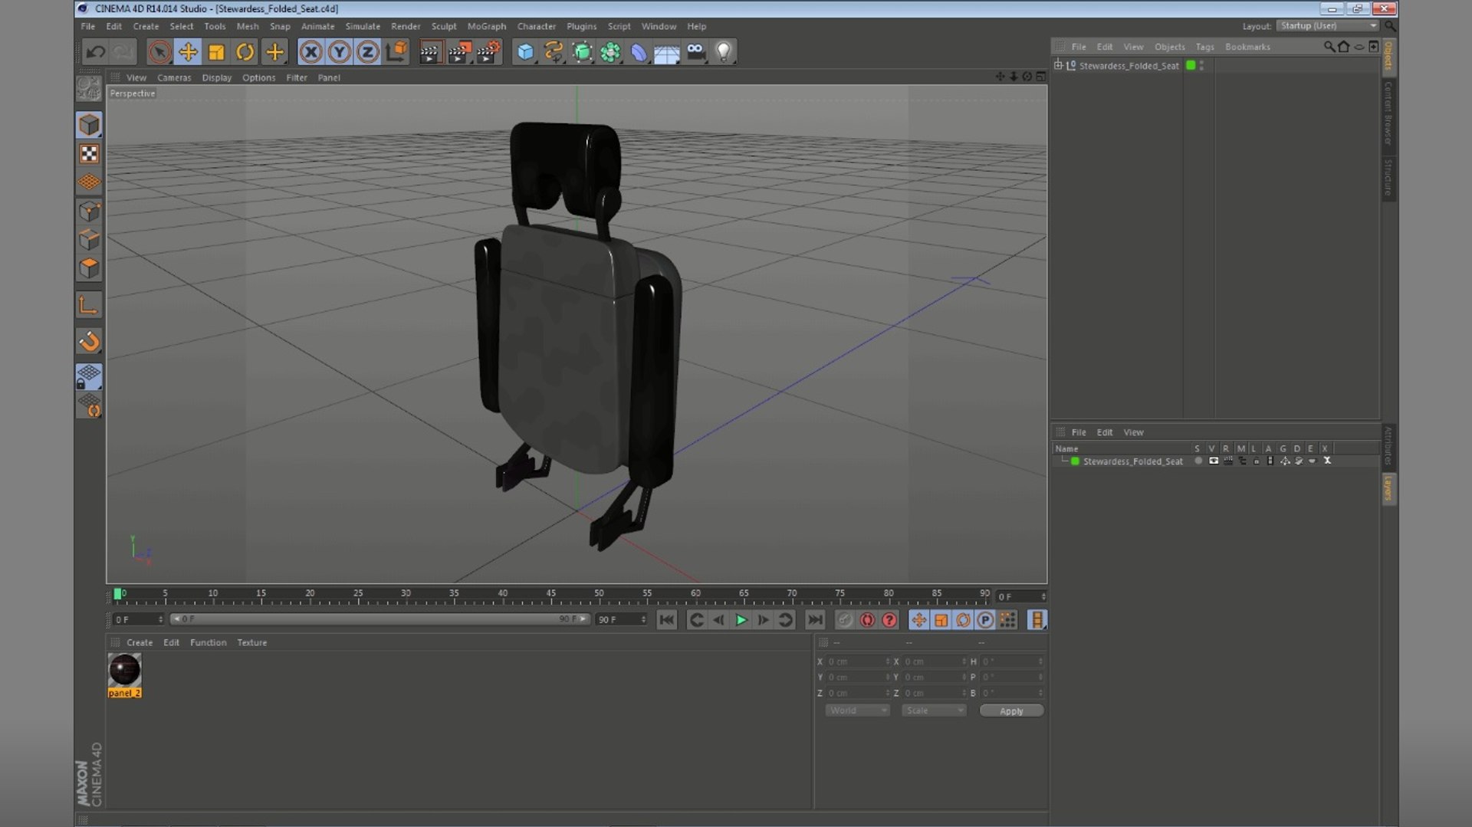Open the spline pen tool

click(x=554, y=52)
